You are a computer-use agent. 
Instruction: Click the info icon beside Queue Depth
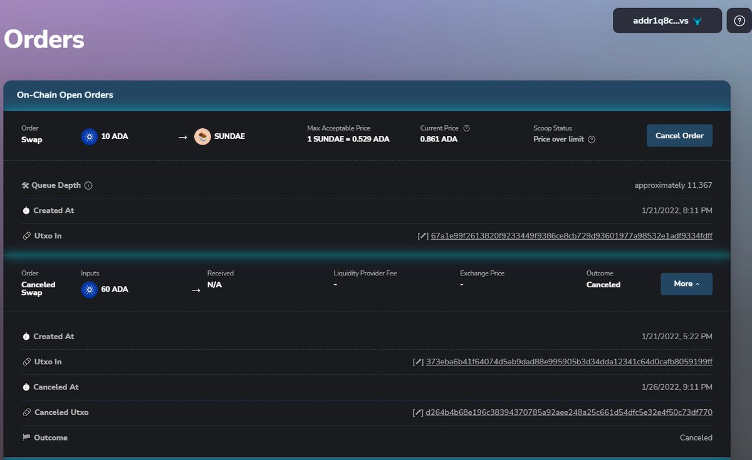pos(88,186)
